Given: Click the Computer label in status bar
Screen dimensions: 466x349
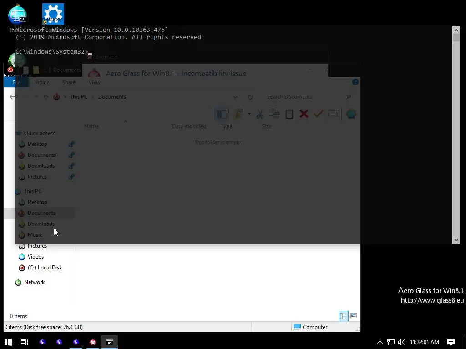Looking at the screenshot, I should 315,327.
